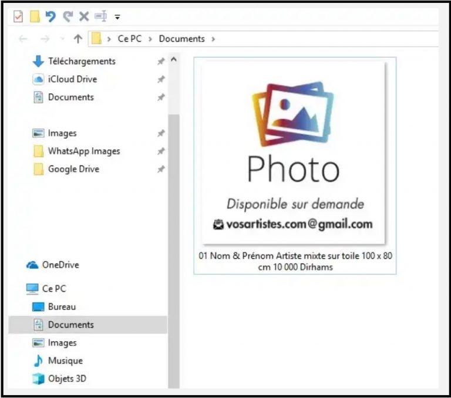Viewport: 451px width, 398px height.
Task: Select Ce PC in the address bar breadcrumb
Action: [x=131, y=39]
